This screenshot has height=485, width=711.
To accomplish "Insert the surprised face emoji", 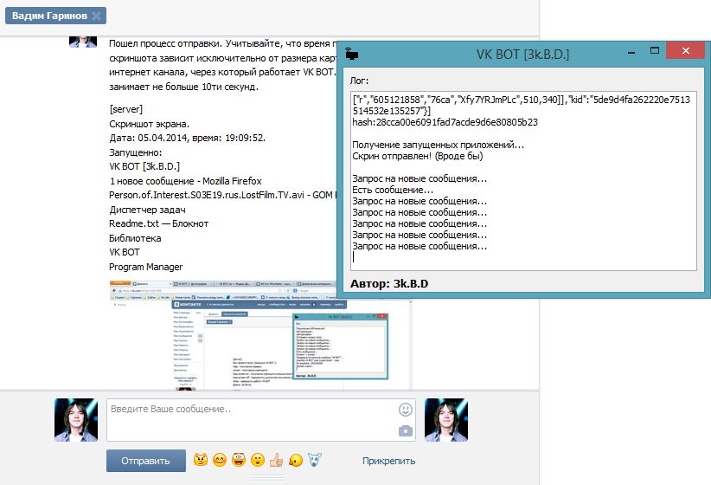I will click(x=258, y=460).
